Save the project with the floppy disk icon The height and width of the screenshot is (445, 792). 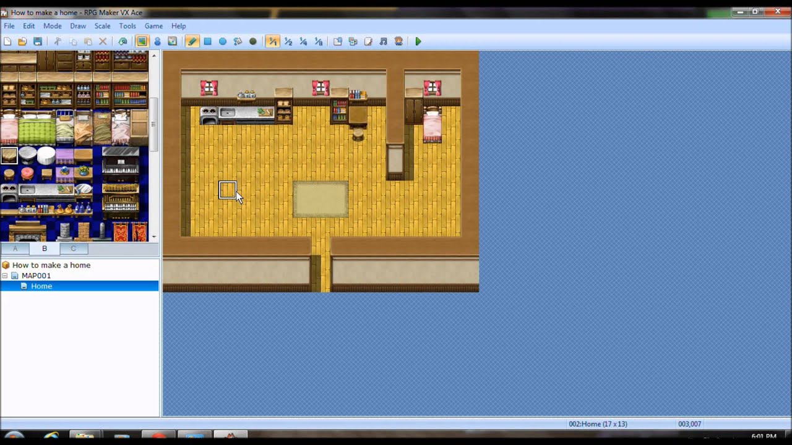coord(38,41)
